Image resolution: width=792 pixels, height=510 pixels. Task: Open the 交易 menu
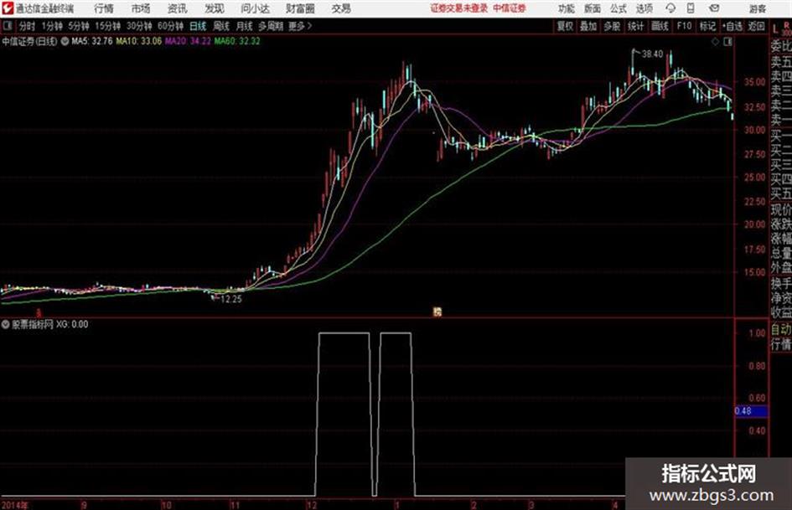341,8
